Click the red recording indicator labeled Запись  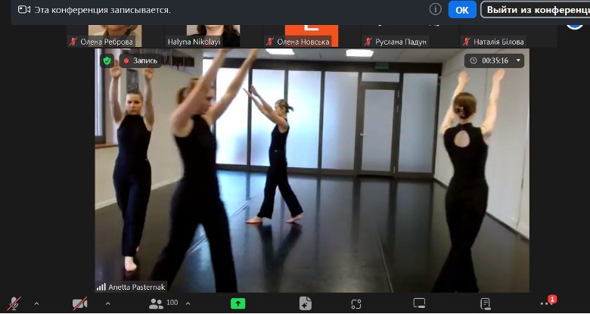point(141,61)
